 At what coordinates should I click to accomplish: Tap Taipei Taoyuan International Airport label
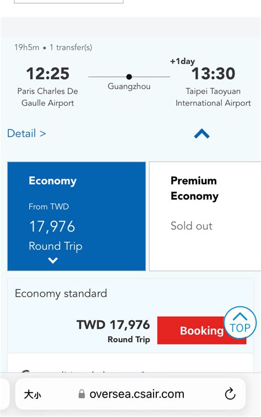(x=213, y=97)
